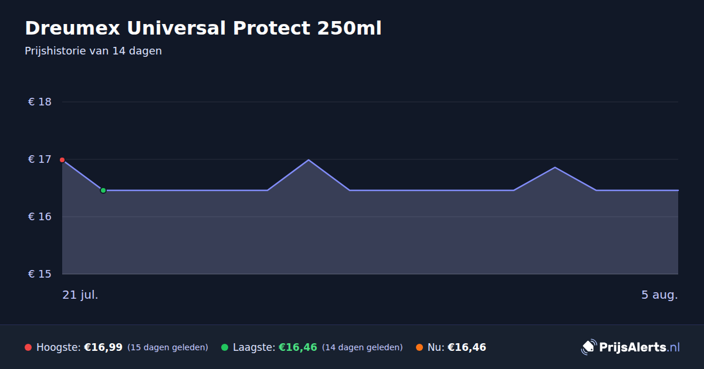Viewport: 704px width, 369px height.
Task: Click the green lowest-price dot on chart
Action: pos(103,190)
